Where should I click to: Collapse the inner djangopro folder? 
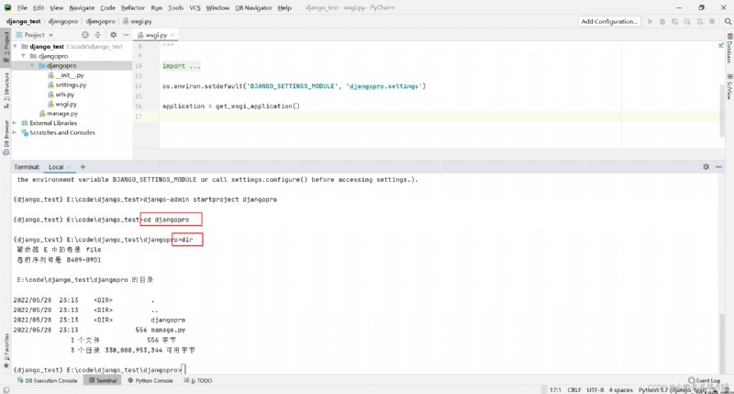pyautogui.click(x=32, y=65)
